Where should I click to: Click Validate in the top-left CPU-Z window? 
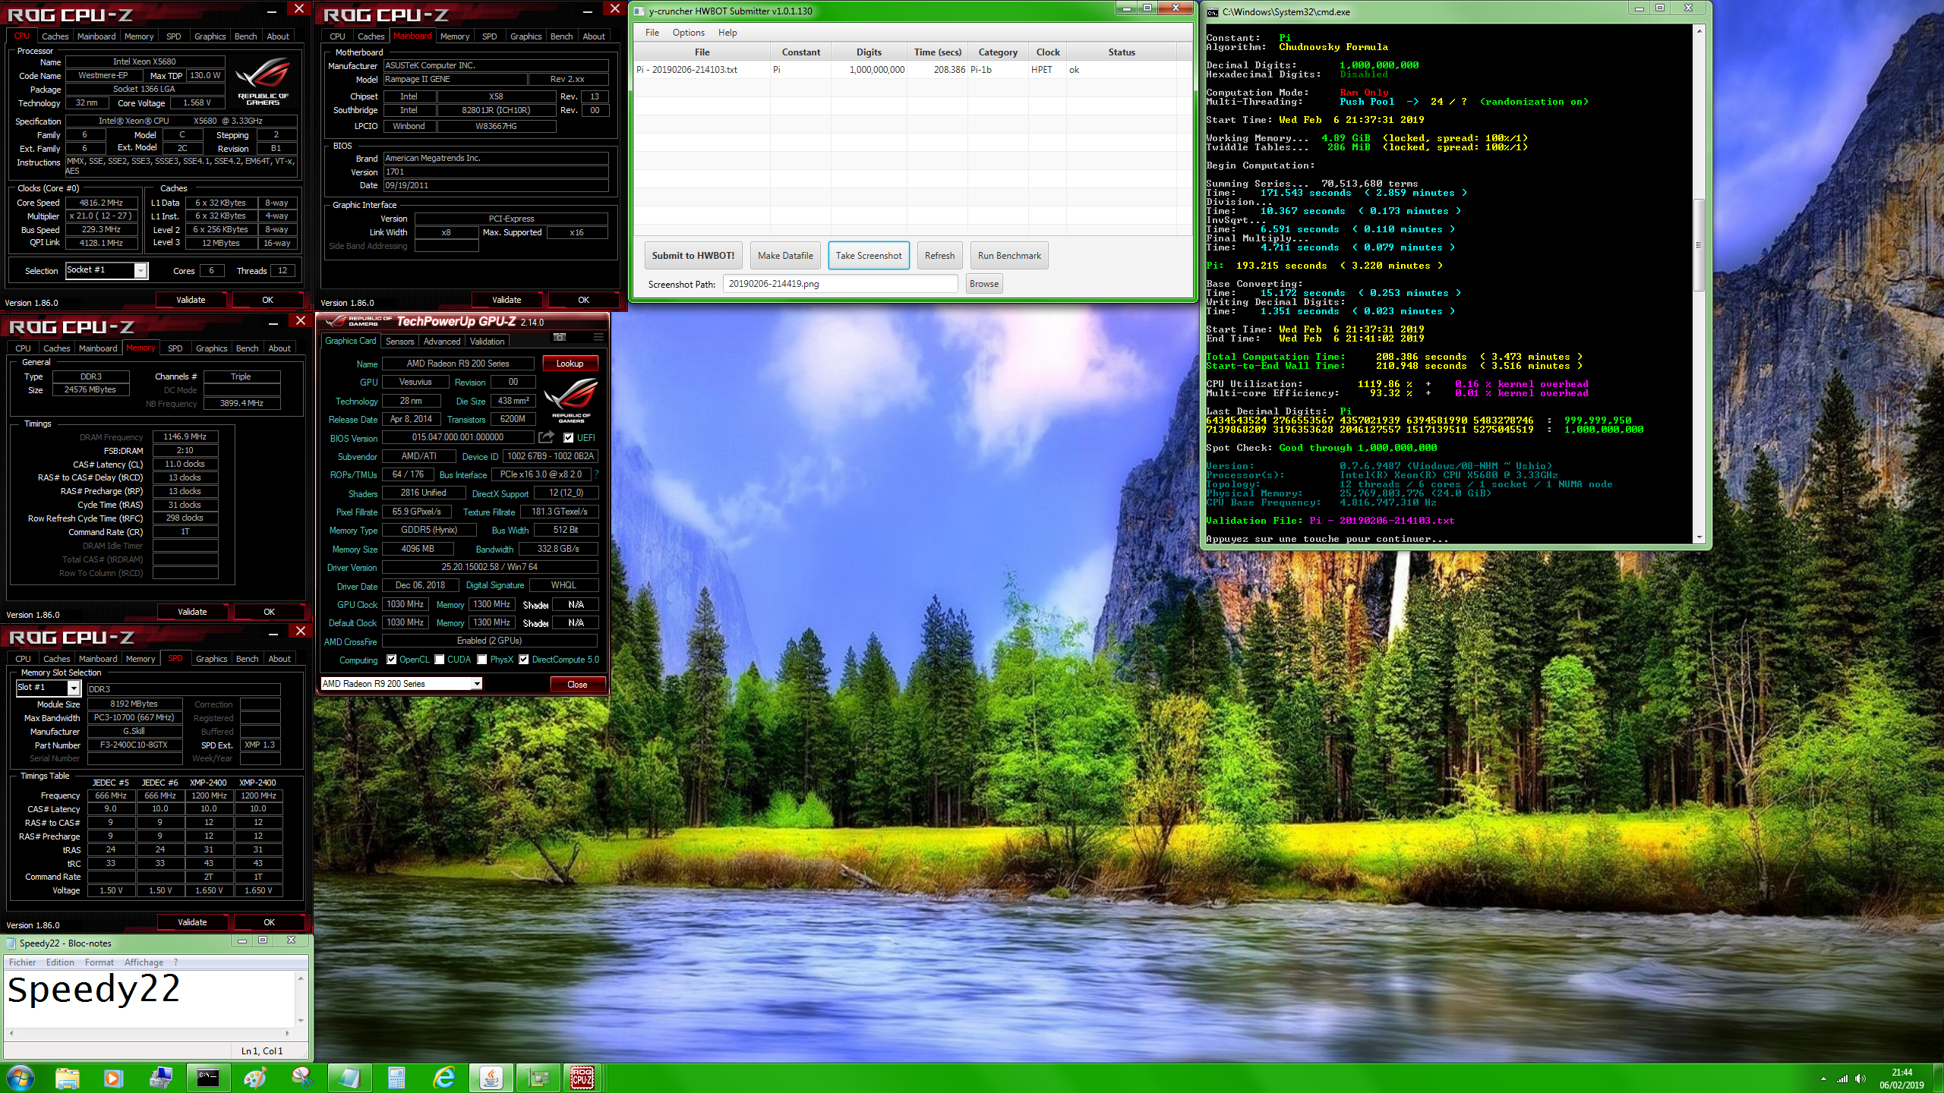[191, 300]
